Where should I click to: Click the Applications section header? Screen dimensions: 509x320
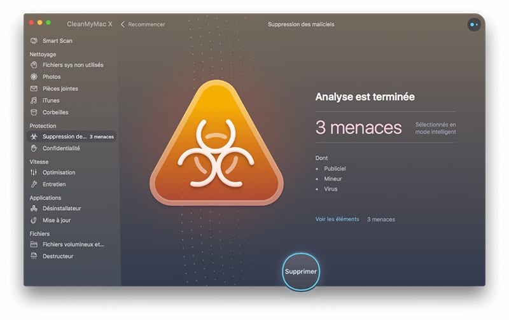(x=45, y=198)
